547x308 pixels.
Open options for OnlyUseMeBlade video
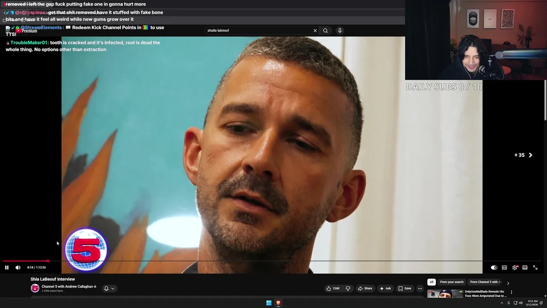pyautogui.click(x=512, y=292)
